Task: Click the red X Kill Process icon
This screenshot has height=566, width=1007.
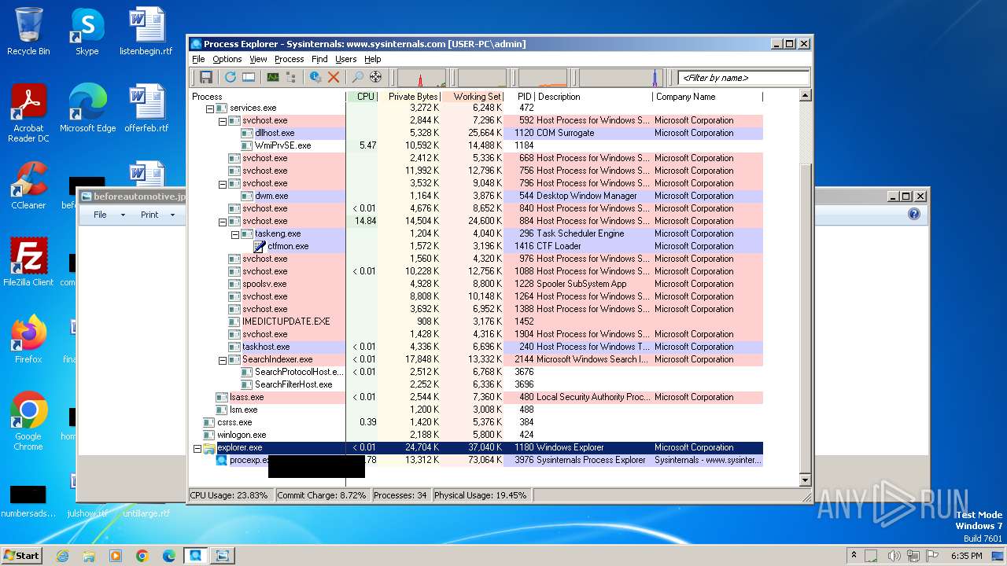Action: 334,77
